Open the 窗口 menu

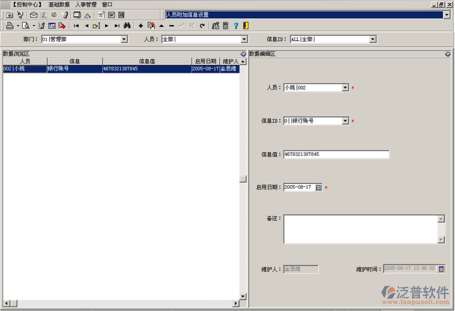click(x=107, y=5)
